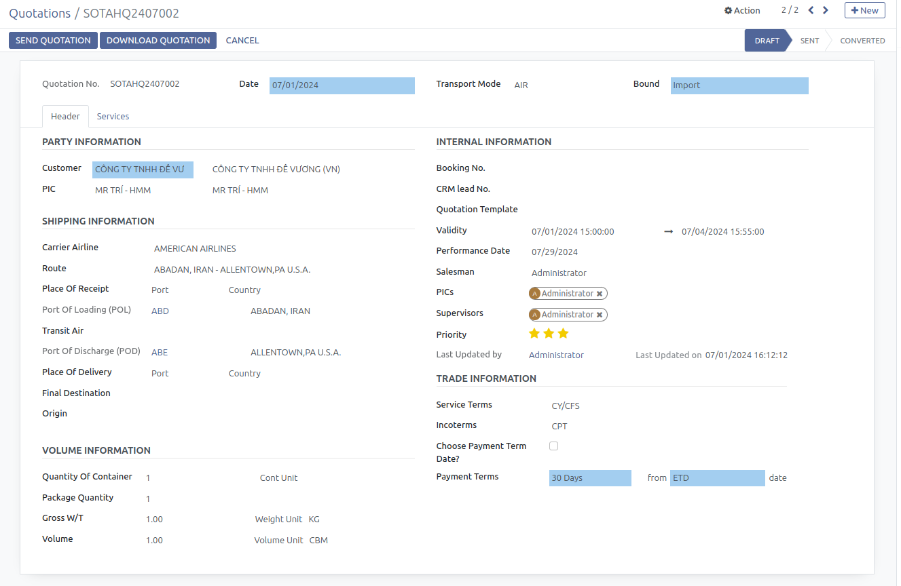Image resolution: width=901 pixels, height=586 pixels.
Task: Toggle Choose Payment Term Date checkbox
Action: coord(553,446)
